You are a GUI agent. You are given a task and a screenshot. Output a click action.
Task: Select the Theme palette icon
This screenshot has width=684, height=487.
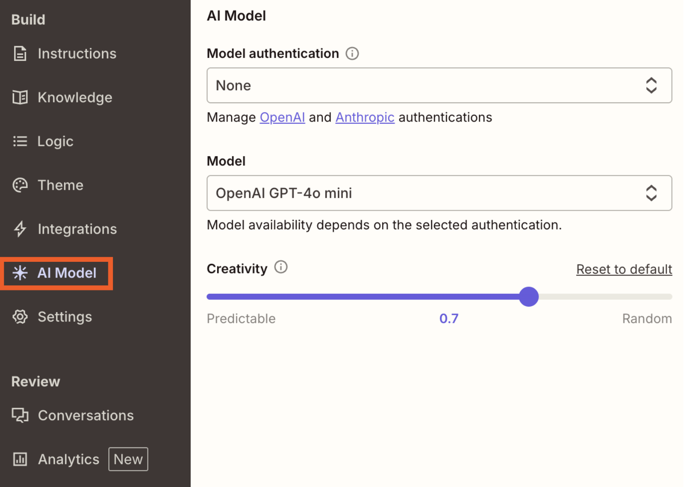click(x=20, y=185)
